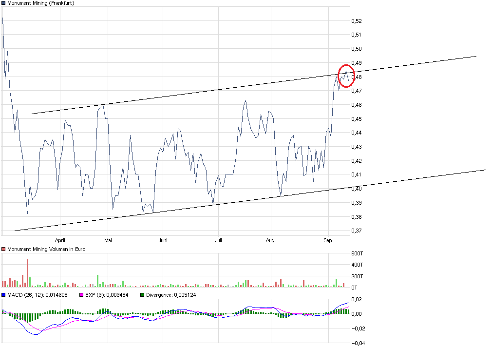Screen dimensions: 491x347
Task: Click the magenta EXP legend square
Action: pos(81,295)
